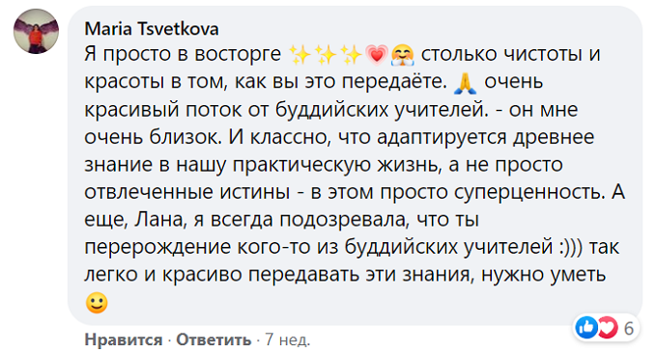Click the praying hands emoji
This screenshot has height=352, width=657.
click(x=466, y=82)
